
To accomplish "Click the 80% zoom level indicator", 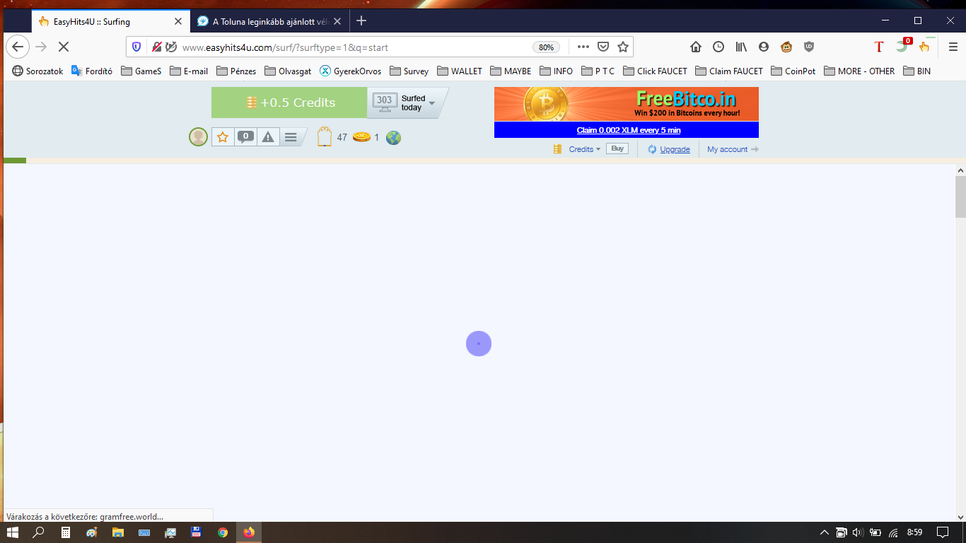I will click(546, 47).
